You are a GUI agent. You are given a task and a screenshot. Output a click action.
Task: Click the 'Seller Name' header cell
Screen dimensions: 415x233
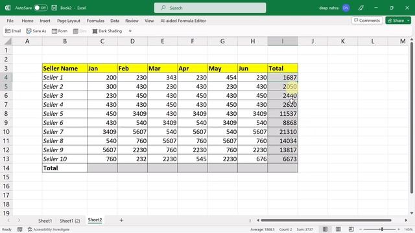click(65, 69)
